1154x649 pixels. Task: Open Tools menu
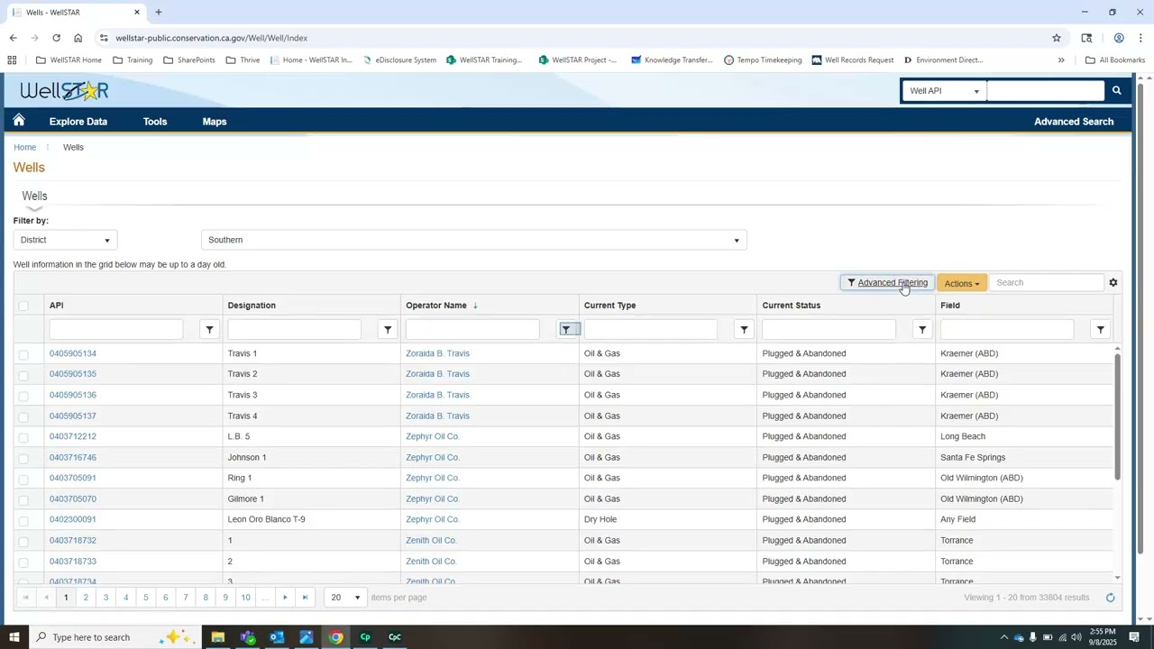(x=155, y=122)
